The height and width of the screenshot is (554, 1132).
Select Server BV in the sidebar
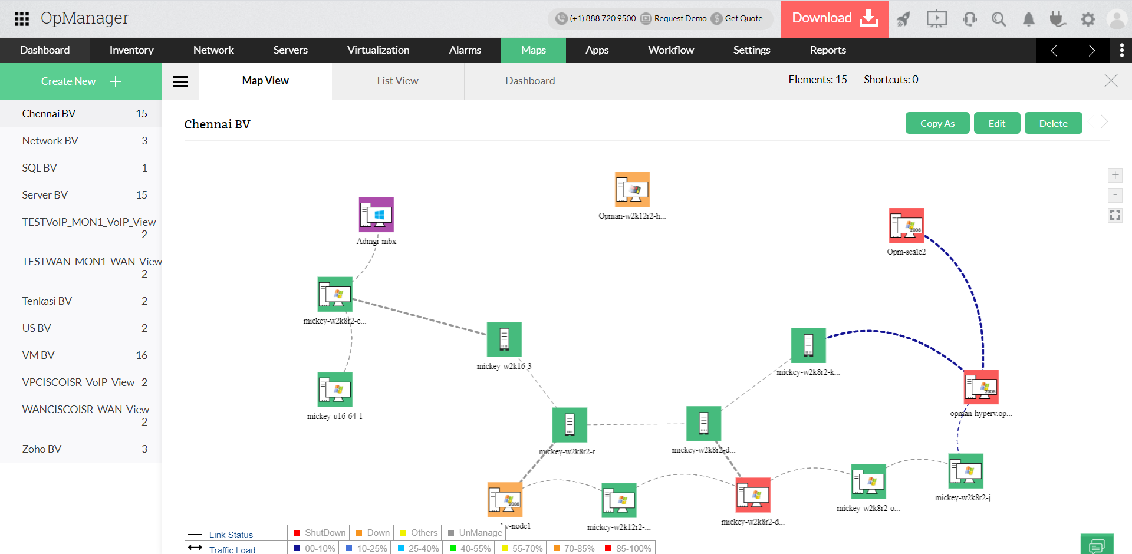[x=81, y=195]
